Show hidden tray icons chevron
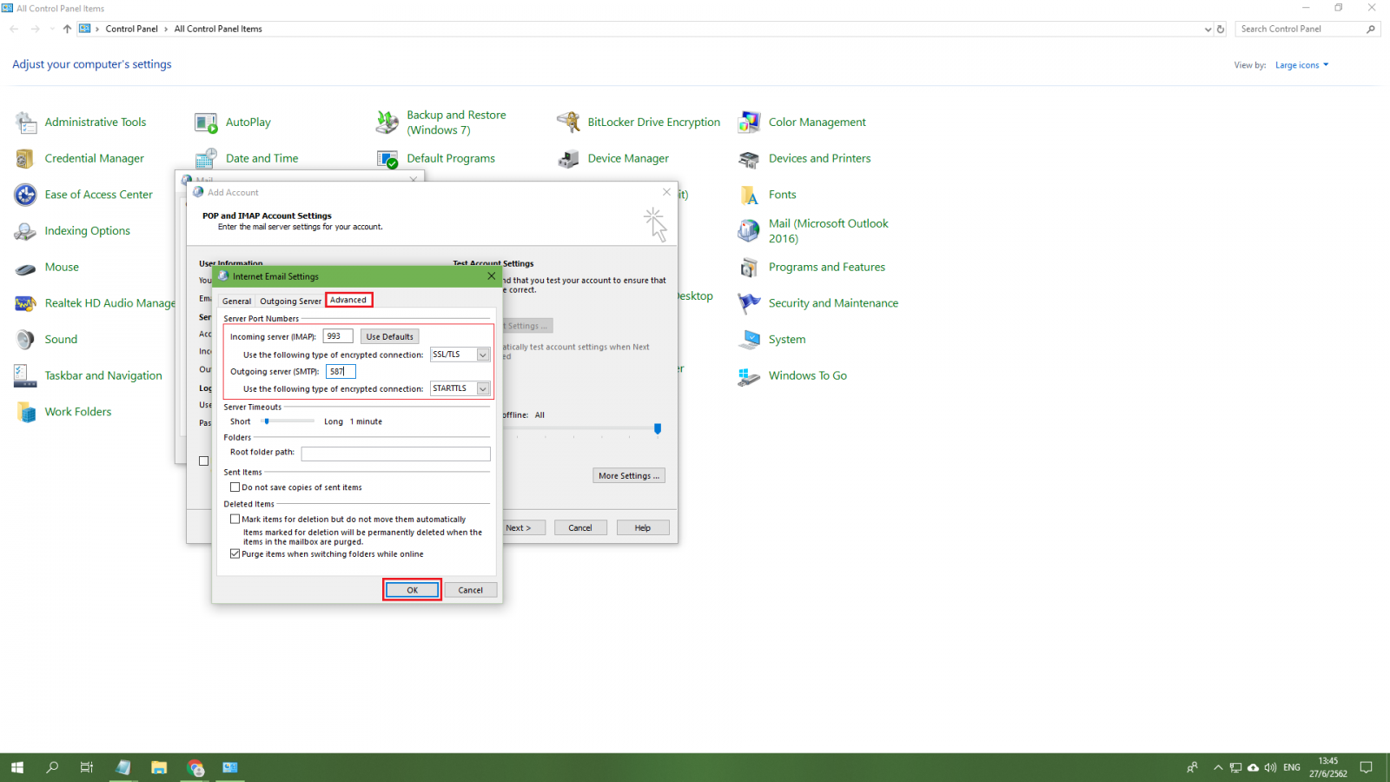This screenshot has width=1390, height=782. [1218, 767]
